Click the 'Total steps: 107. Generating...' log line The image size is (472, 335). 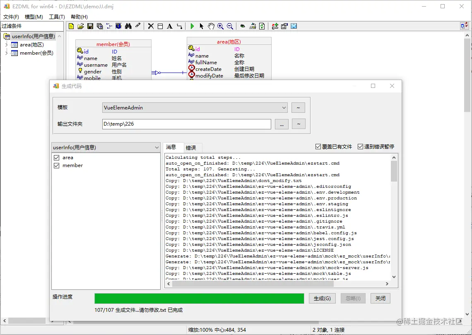tap(210, 169)
